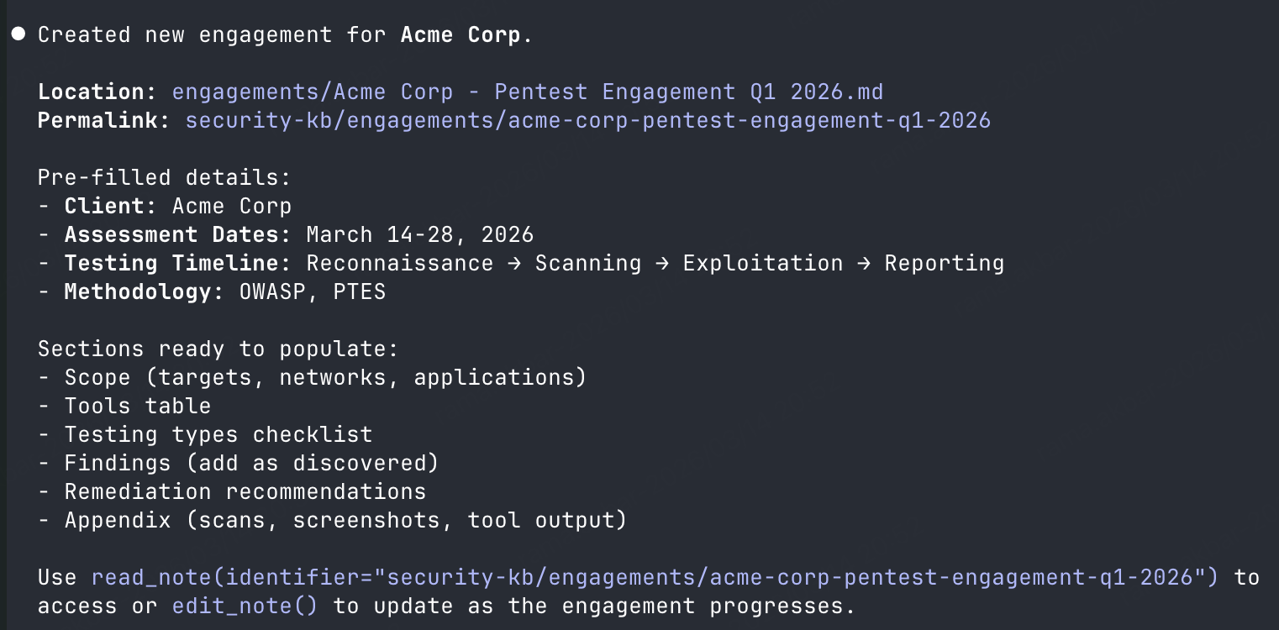1279x630 pixels.
Task: Click the Assessment Dates label
Action: pos(177,234)
